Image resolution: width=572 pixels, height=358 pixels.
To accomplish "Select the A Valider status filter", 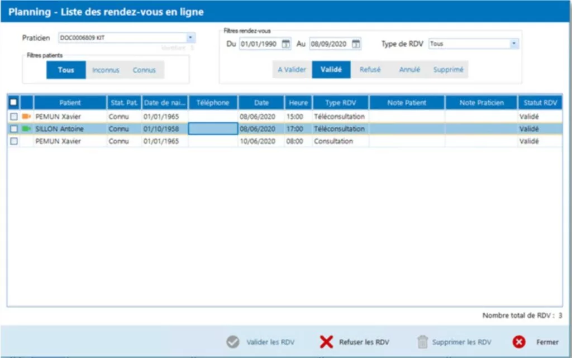I will pos(292,70).
